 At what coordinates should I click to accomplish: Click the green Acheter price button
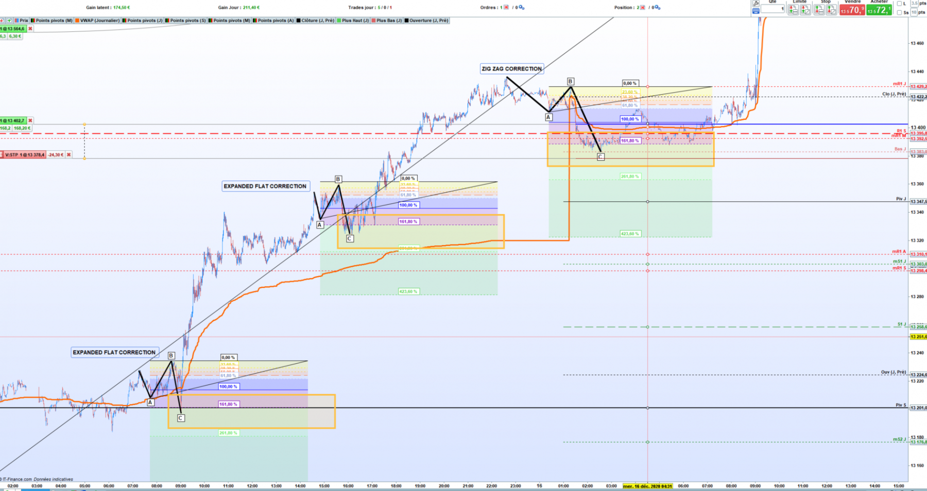[x=879, y=10]
